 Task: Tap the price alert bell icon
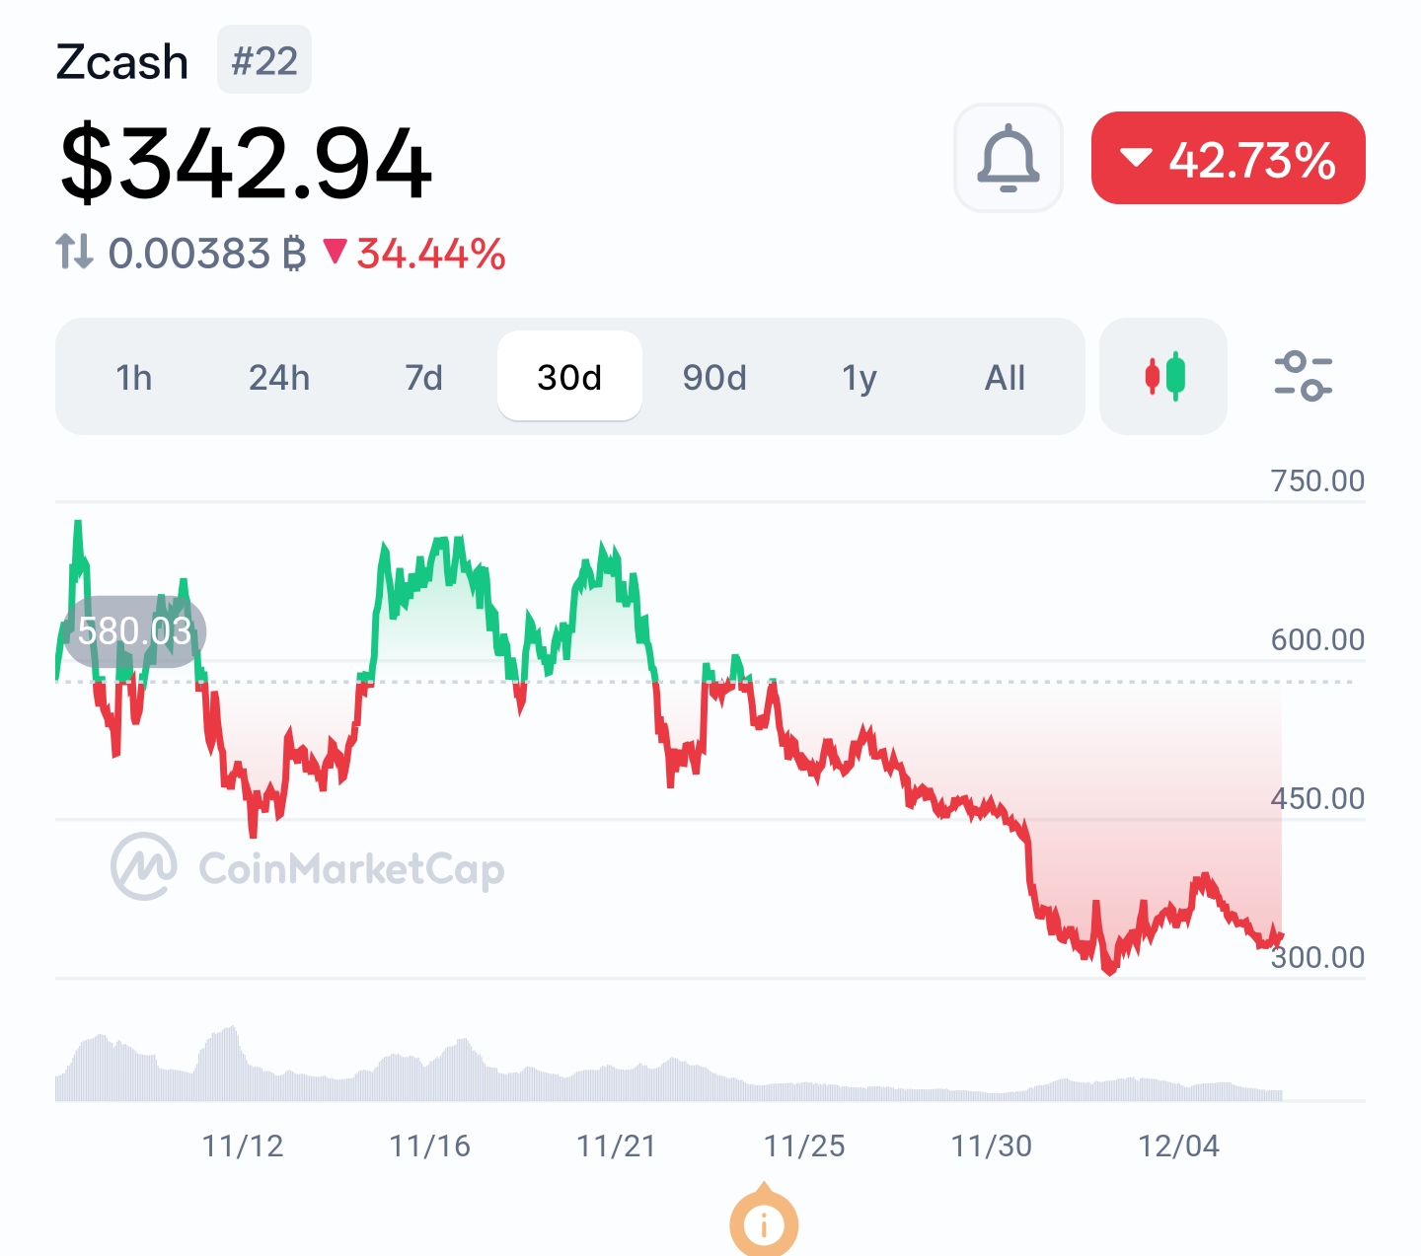tap(1008, 158)
